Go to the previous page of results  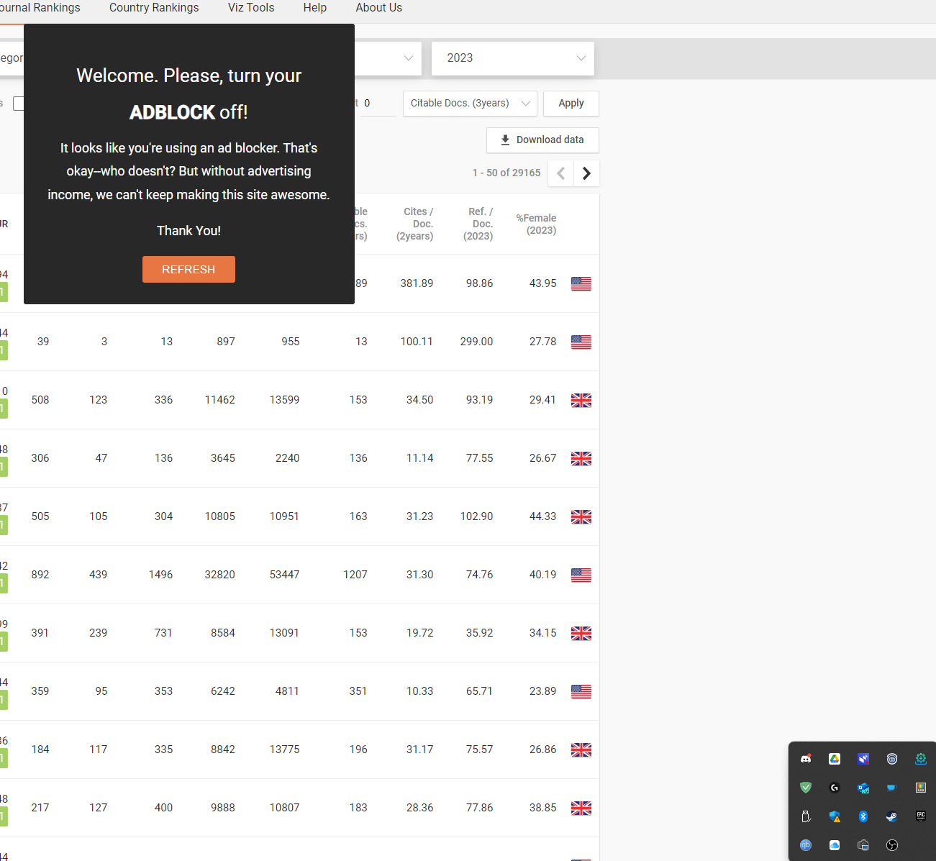[561, 173]
